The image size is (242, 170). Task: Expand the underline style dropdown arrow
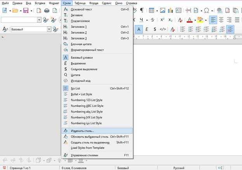(147, 20)
